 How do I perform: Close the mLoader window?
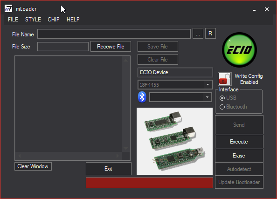point(267,9)
